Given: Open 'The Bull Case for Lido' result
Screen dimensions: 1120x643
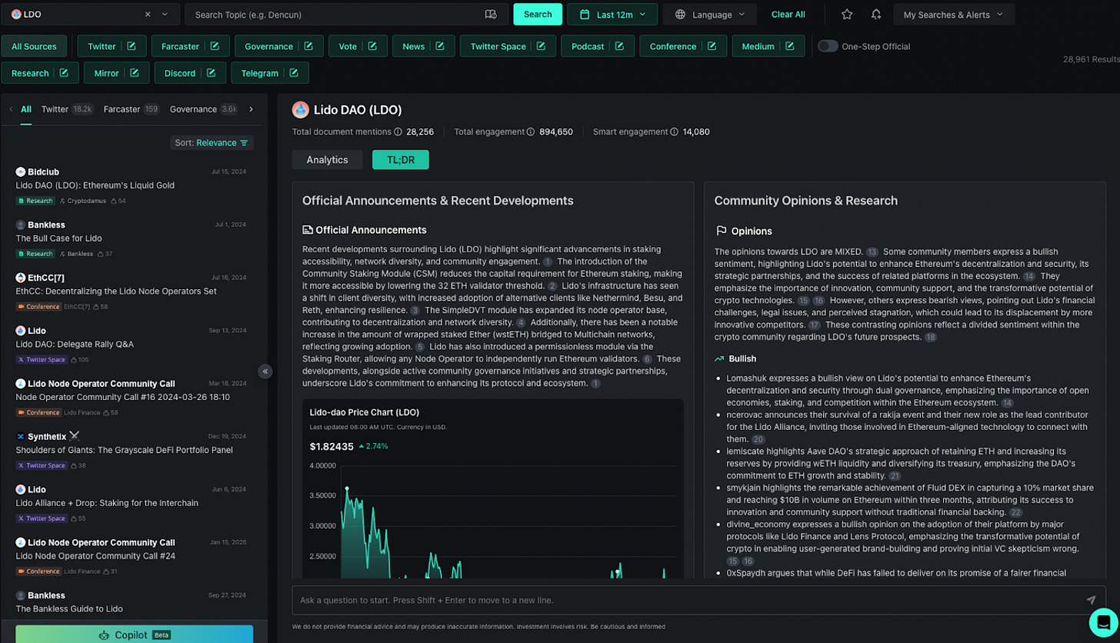Looking at the screenshot, I should tap(59, 238).
